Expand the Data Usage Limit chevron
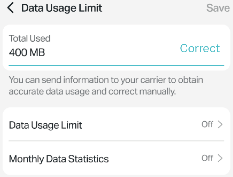The height and width of the screenshot is (177, 233). 220,124
